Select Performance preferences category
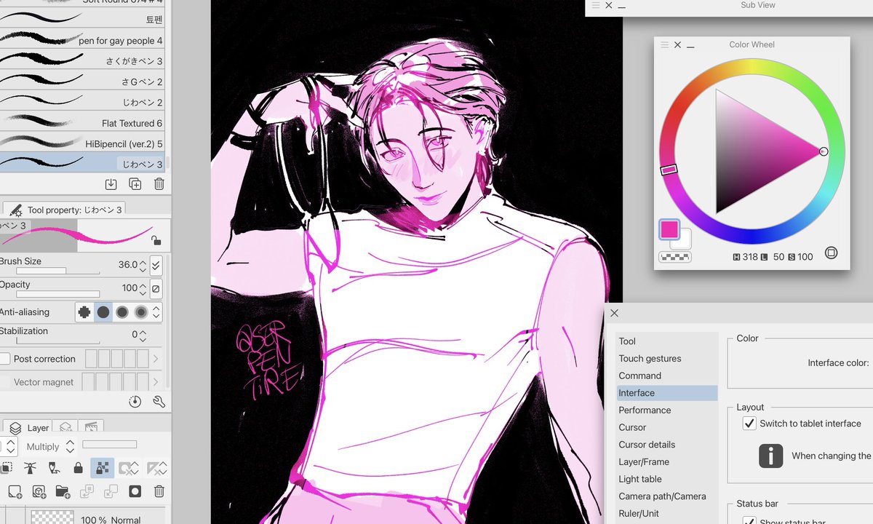 645,410
